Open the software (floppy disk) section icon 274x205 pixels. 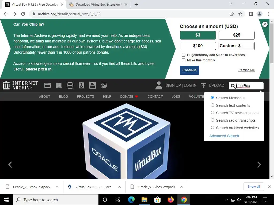pos(92,85)
